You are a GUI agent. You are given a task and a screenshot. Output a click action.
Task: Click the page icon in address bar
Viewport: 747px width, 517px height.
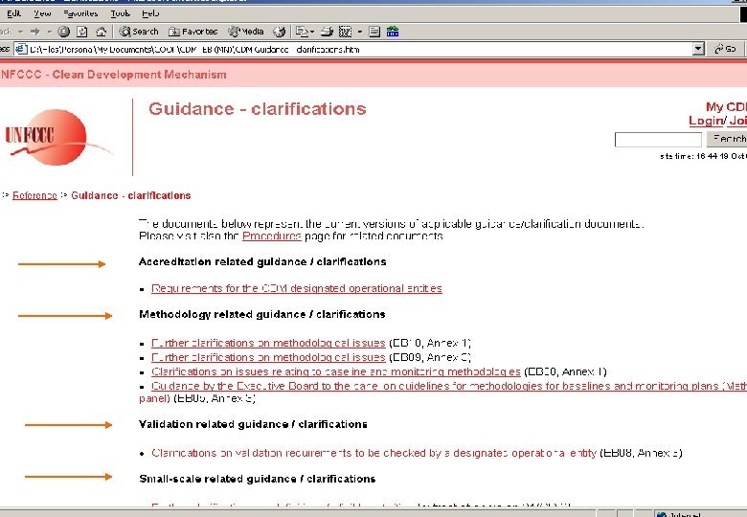(x=21, y=49)
